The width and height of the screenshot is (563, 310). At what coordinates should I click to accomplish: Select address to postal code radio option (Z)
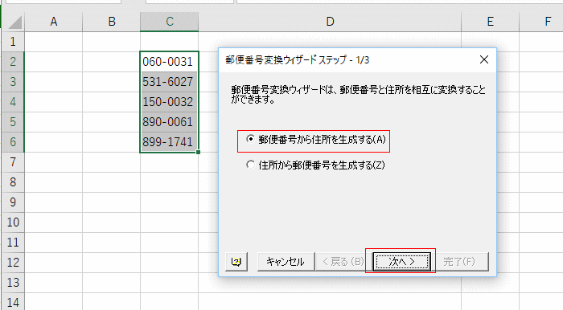coord(315,165)
